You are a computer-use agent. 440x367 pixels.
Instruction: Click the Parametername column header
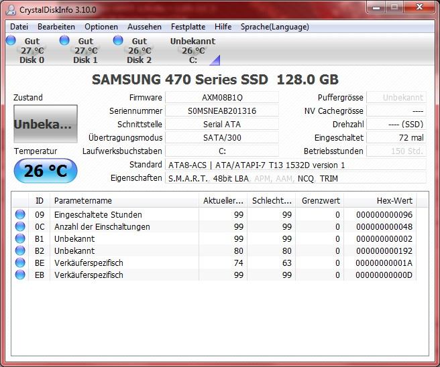(124, 201)
